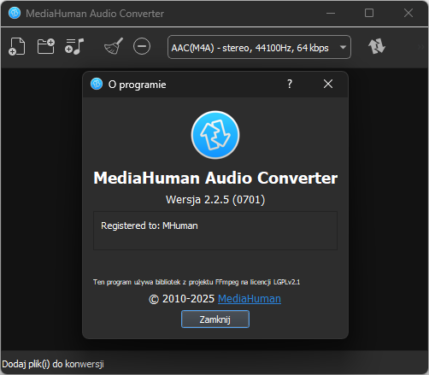Close the O programie dialog with X
This screenshot has width=429, height=375.
point(328,84)
